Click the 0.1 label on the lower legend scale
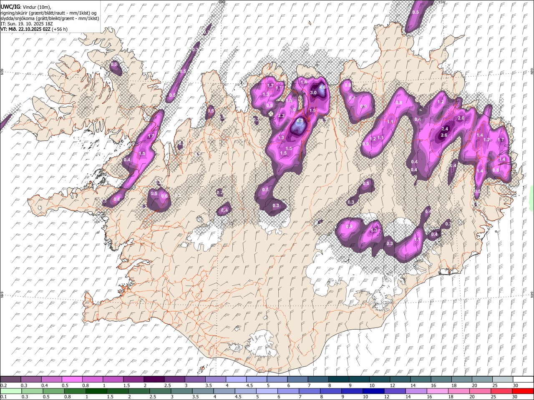The height and width of the screenshot is (400, 534). [4, 397]
